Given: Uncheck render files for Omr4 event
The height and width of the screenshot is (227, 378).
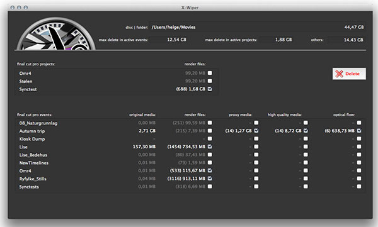Looking at the screenshot, I should point(210,170).
